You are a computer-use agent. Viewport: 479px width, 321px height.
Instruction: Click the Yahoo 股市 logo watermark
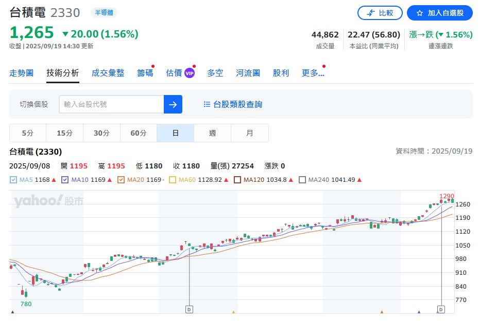tap(48, 201)
